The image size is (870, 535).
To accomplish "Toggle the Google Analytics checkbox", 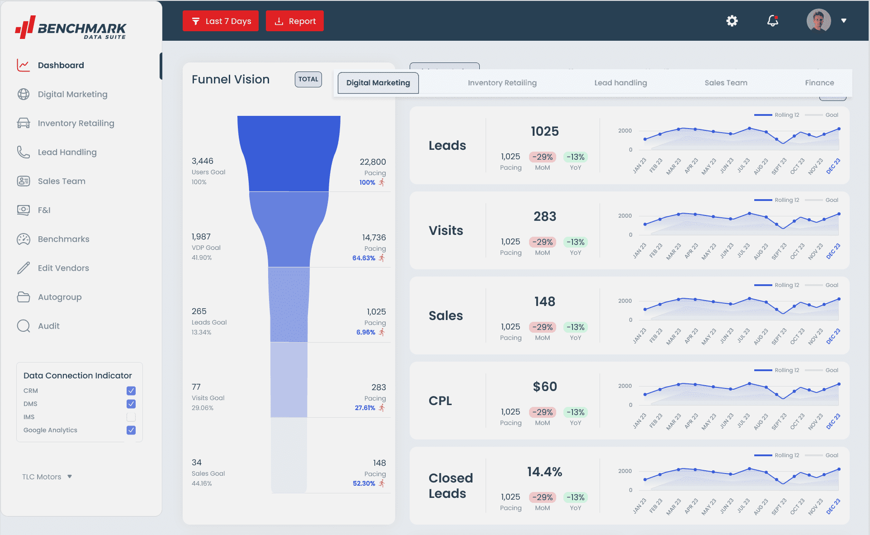I will pyautogui.click(x=131, y=430).
